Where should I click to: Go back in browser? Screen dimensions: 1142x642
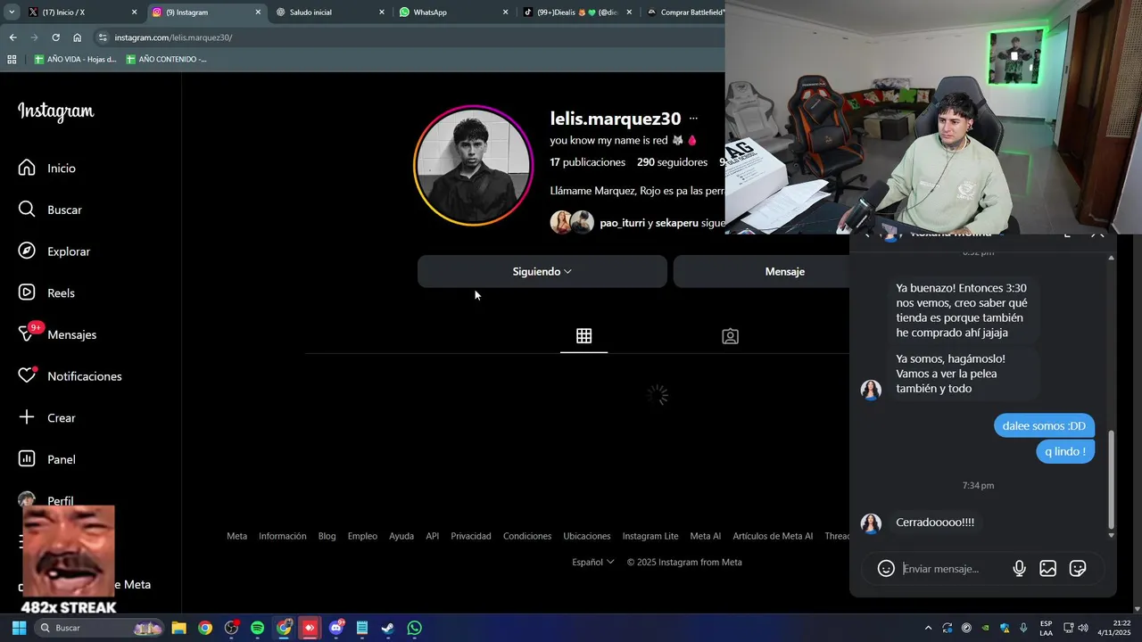point(12,37)
